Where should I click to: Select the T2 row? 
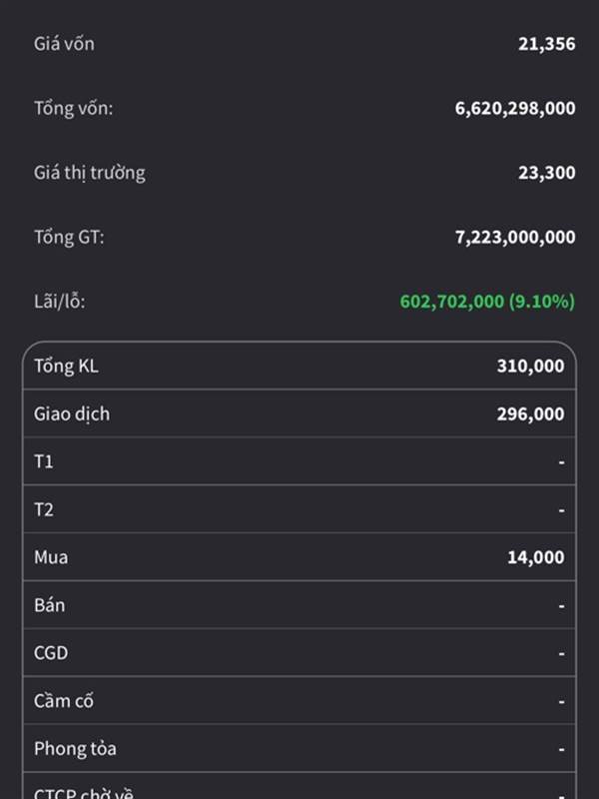tap(299, 509)
